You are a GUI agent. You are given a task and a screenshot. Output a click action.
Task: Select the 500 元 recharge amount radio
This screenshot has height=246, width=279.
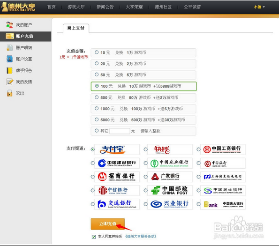[x=97, y=97]
